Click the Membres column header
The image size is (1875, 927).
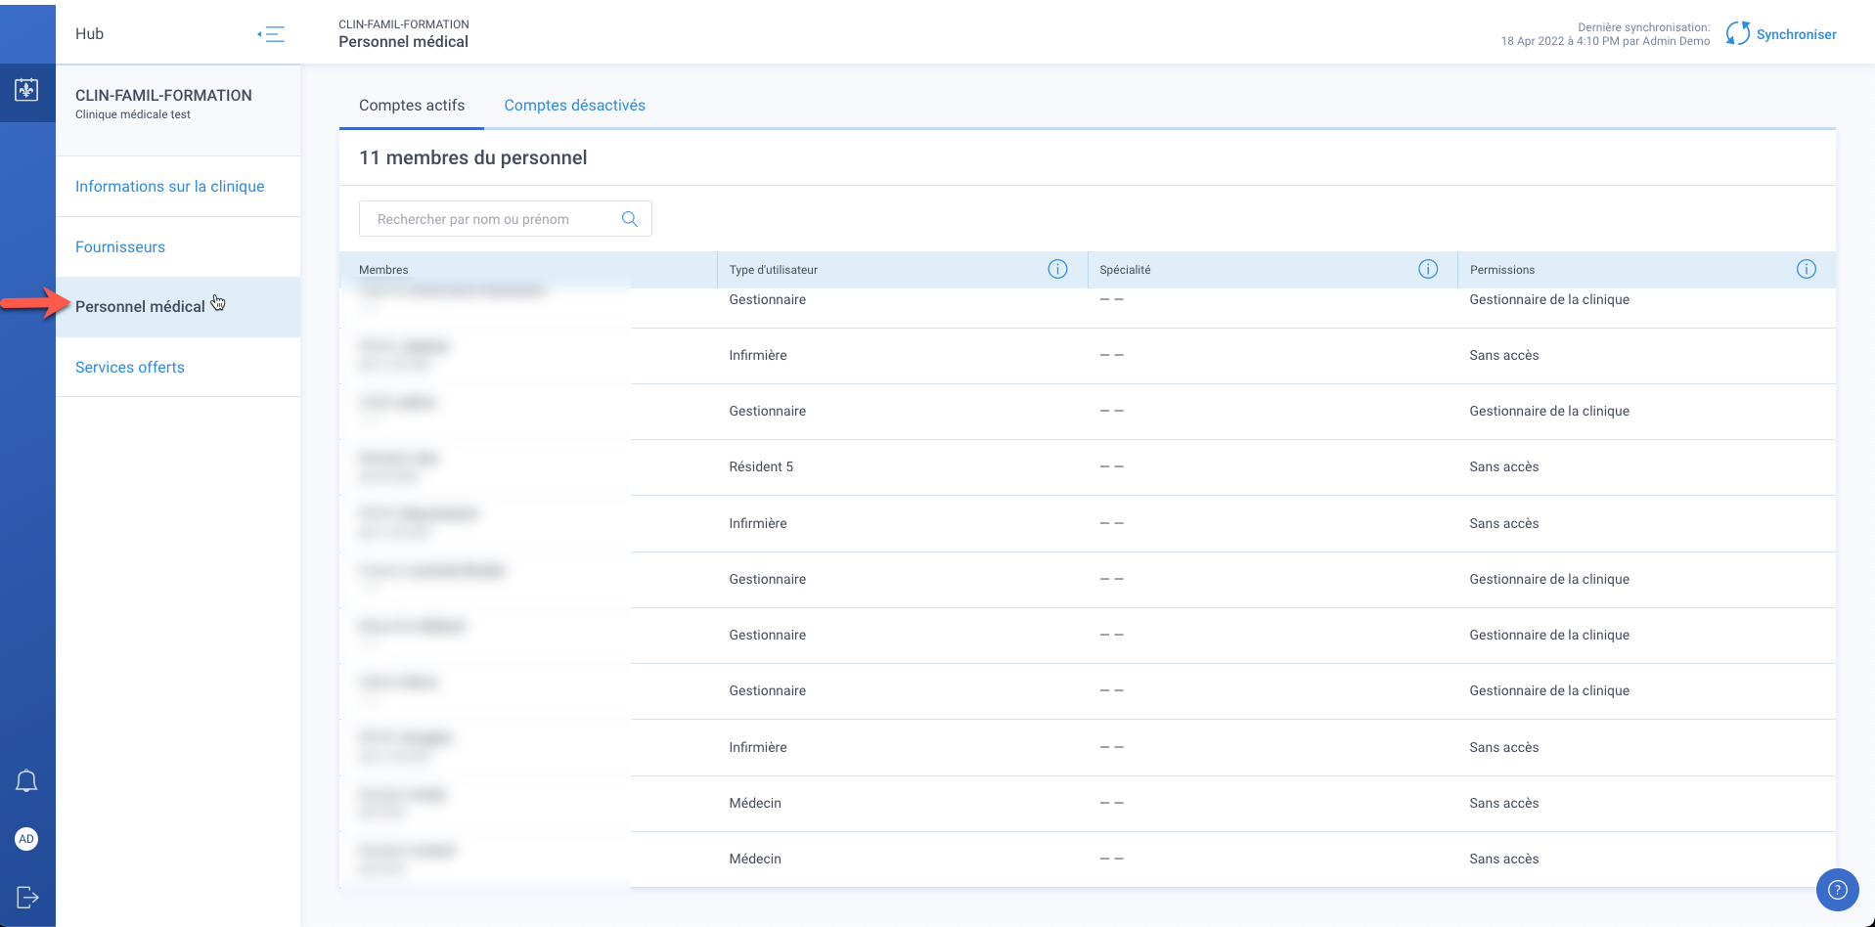pyautogui.click(x=383, y=270)
